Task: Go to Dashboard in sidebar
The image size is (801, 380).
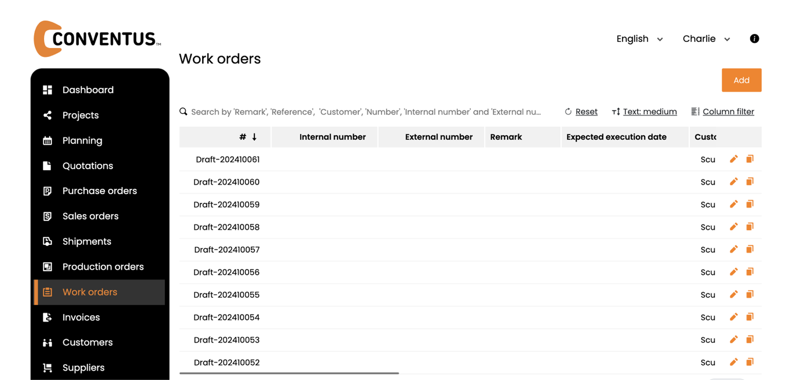Action: click(x=88, y=90)
